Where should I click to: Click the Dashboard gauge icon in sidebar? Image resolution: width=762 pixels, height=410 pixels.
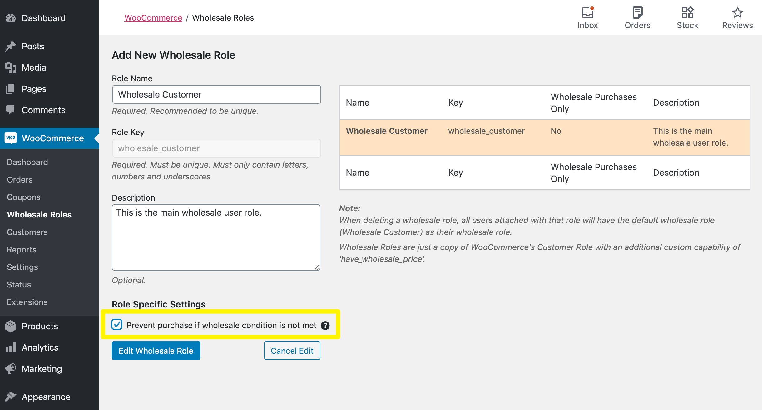(11, 18)
